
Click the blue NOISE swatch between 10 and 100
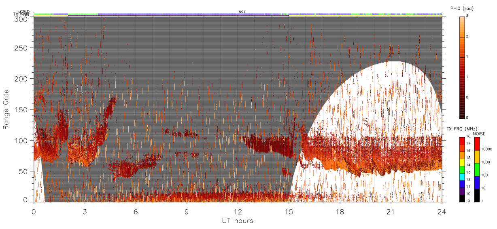pyautogui.click(x=477, y=183)
